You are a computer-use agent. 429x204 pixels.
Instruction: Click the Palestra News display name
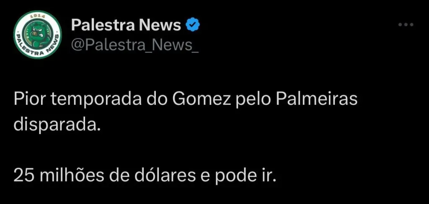coord(126,25)
